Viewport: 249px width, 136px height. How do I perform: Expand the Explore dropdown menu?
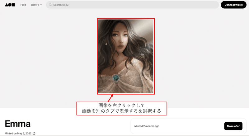point(36,5)
